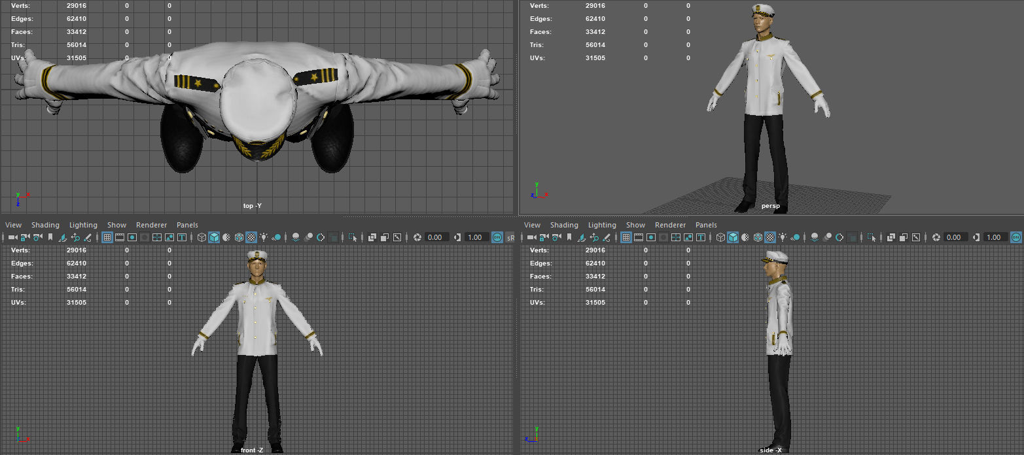Click Bookmarks icon in front view panel
Screen dimensions: 1024x455
[x=50, y=237]
